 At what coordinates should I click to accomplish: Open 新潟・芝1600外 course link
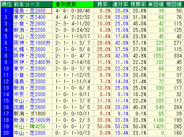point(32,120)
